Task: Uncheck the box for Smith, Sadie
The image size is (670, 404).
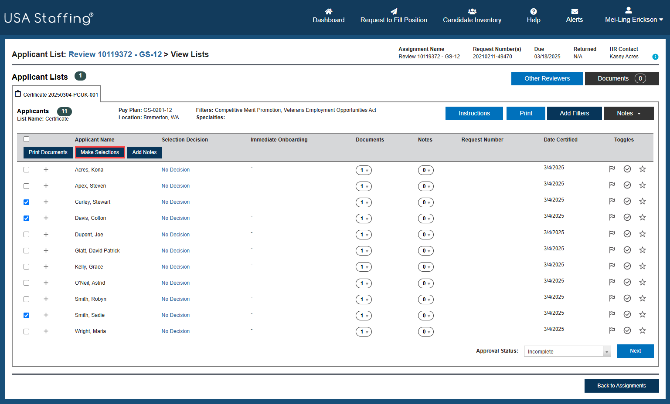Action: (26, 315)
